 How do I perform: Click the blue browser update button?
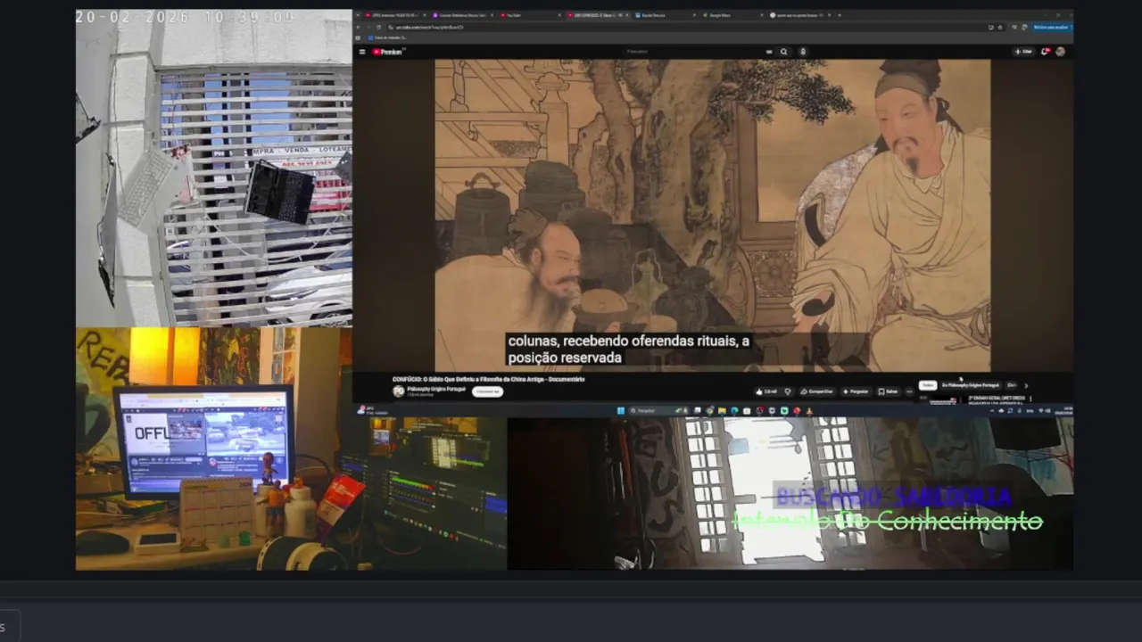click(1052, 27)
